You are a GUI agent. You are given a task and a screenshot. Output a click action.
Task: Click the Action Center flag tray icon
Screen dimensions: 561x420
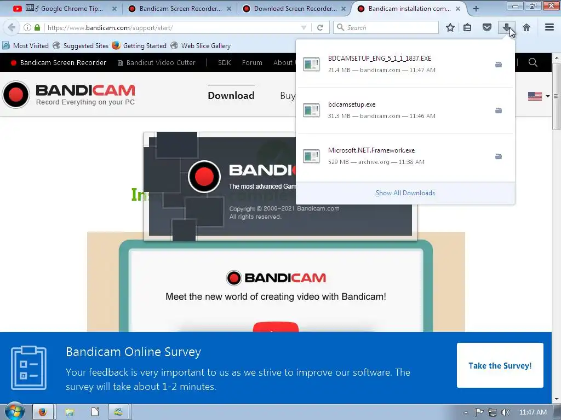point(479,412)
